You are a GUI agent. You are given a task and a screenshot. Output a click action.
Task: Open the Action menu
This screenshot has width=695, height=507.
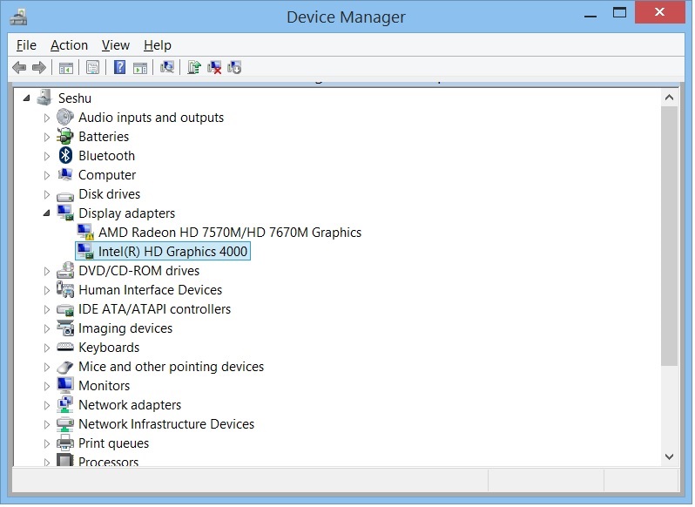pyautogui.click(x=69, y=45)
